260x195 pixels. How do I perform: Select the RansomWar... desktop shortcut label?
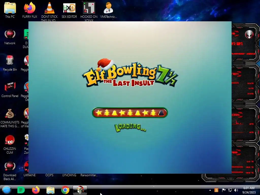[x=89, y=175]
